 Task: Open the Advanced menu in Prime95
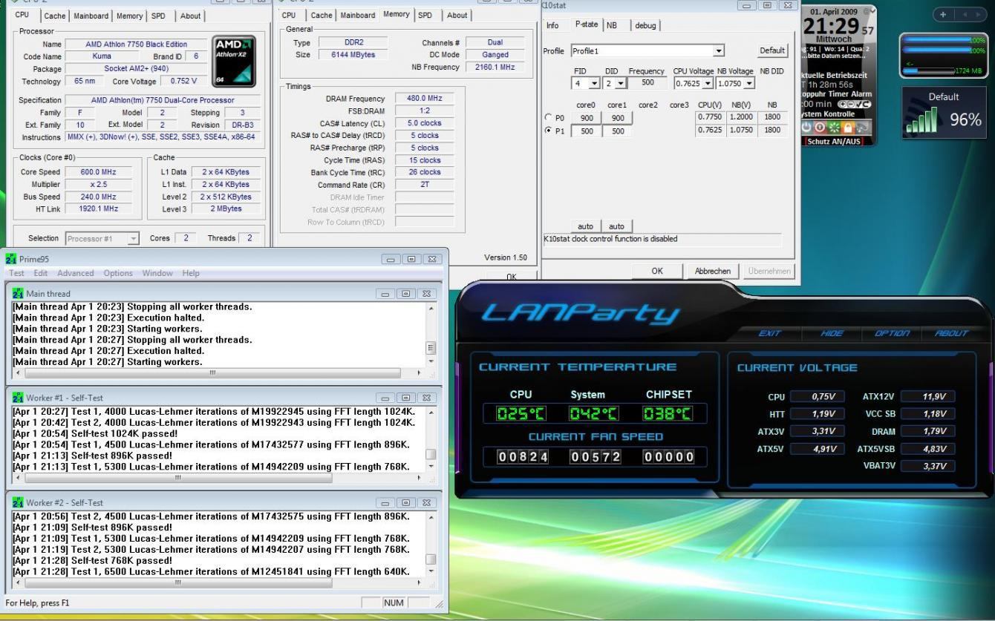click(76, 273)
